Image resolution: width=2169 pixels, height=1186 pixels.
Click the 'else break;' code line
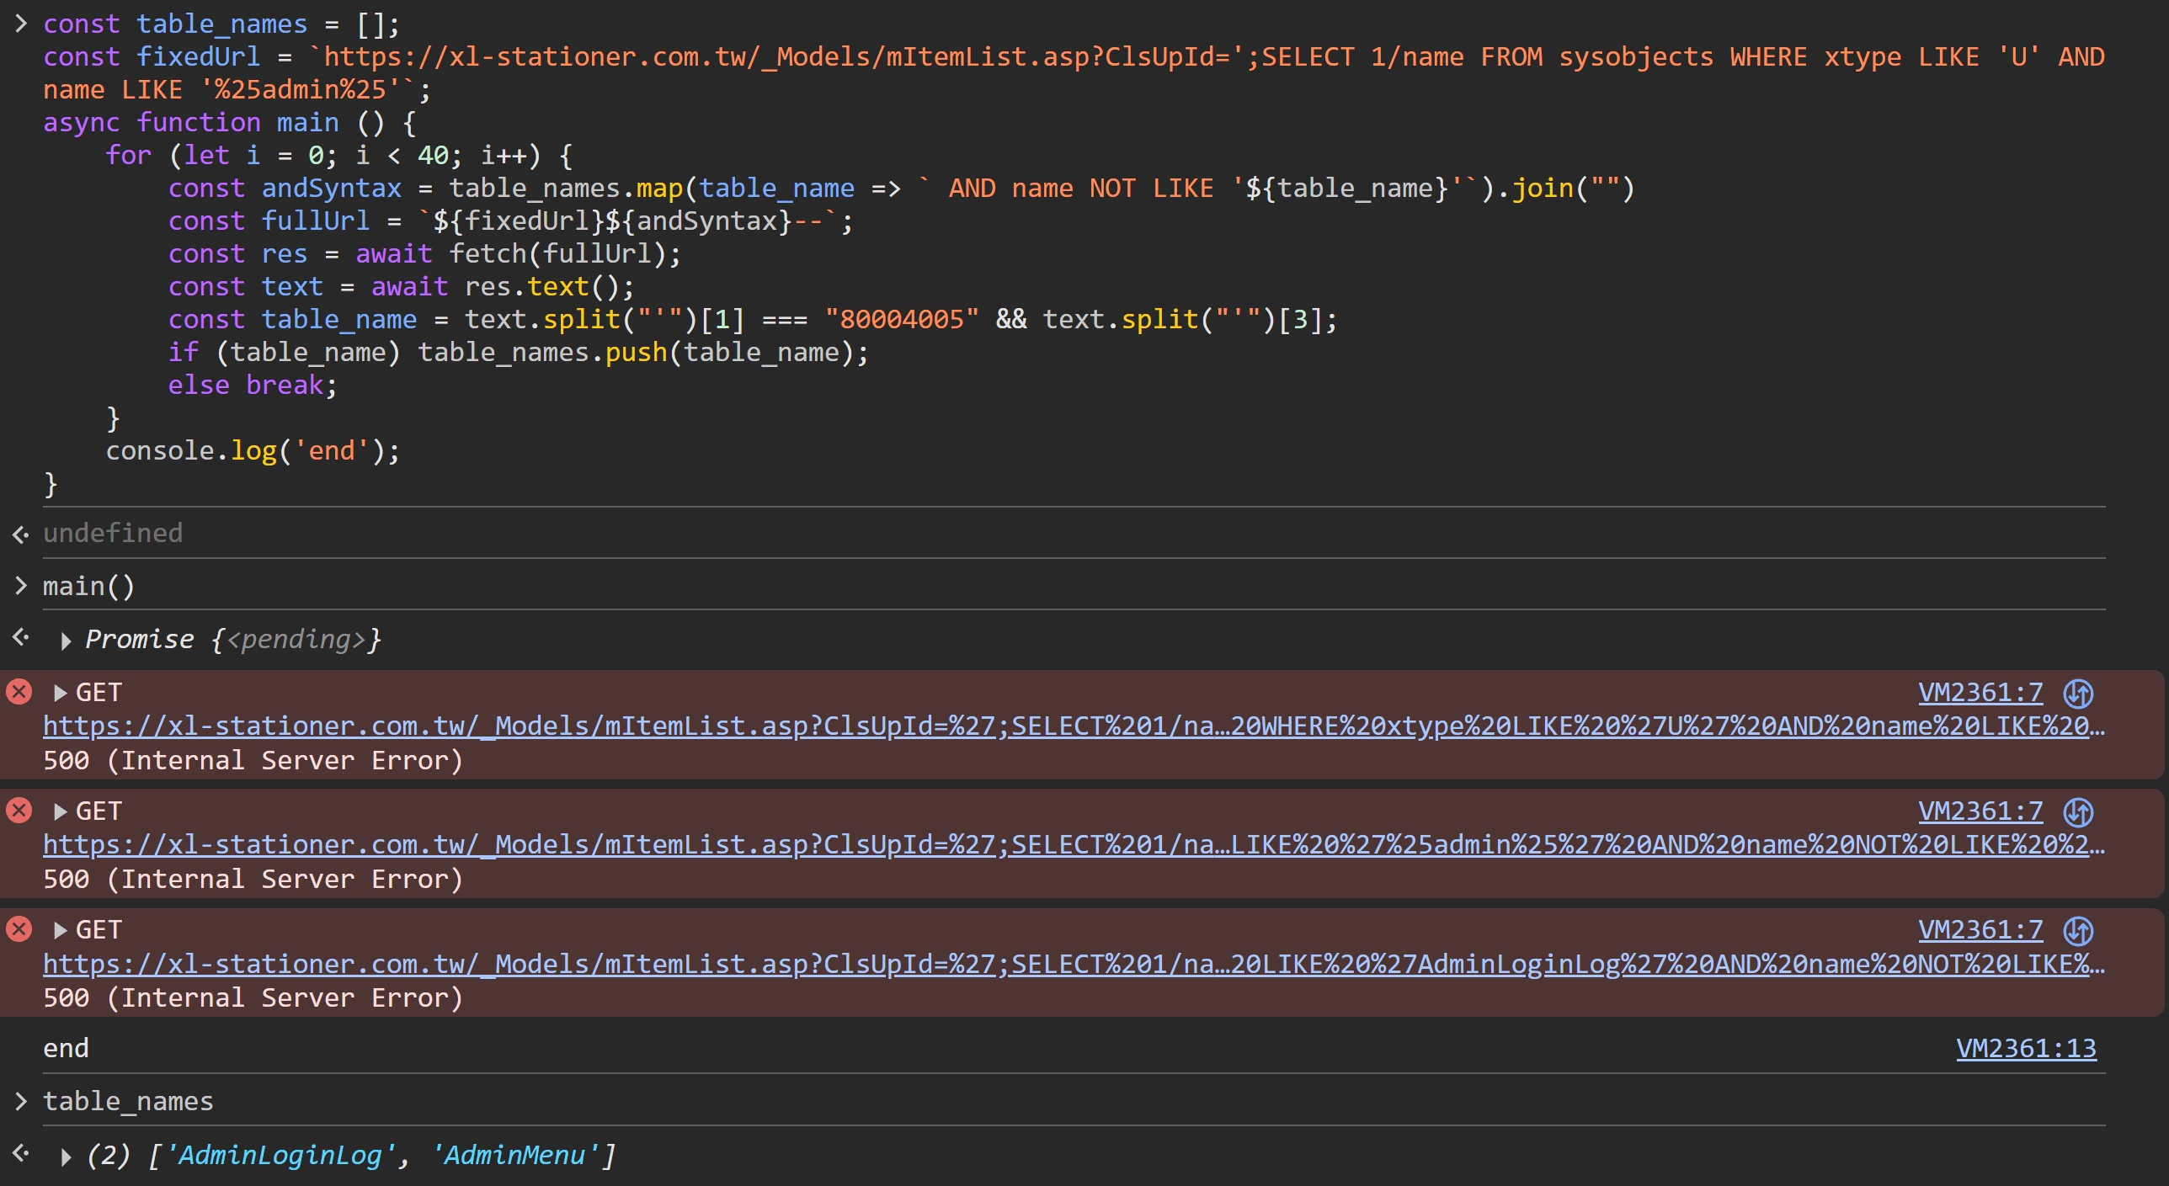pos(253,386)
